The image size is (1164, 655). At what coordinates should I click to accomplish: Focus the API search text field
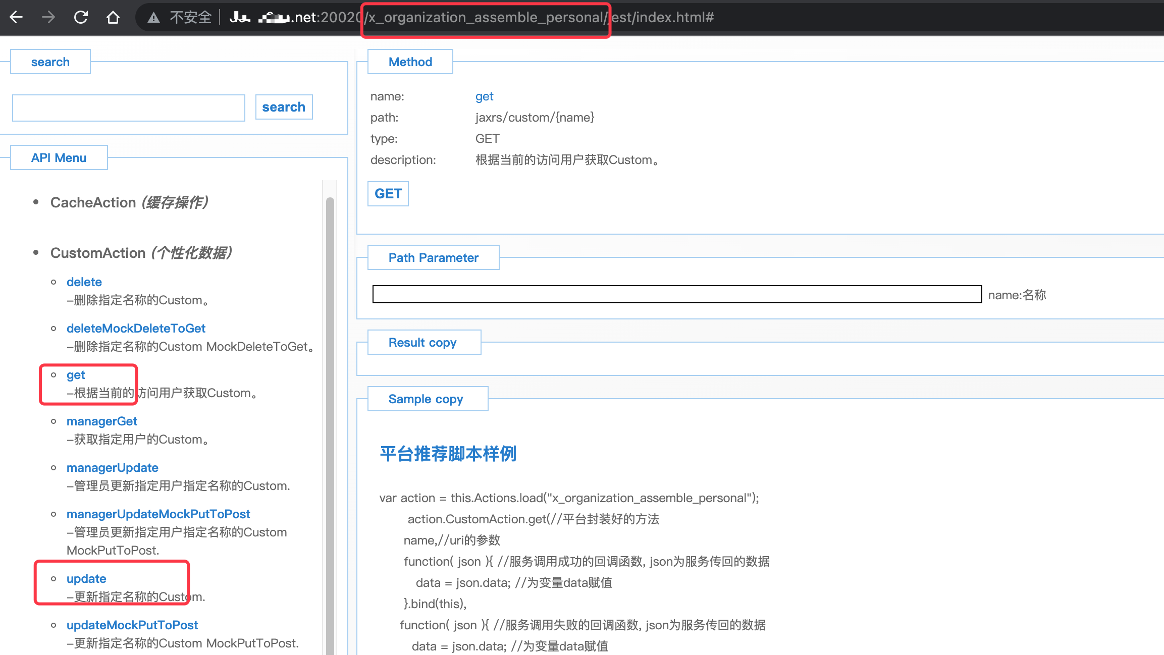129,107
